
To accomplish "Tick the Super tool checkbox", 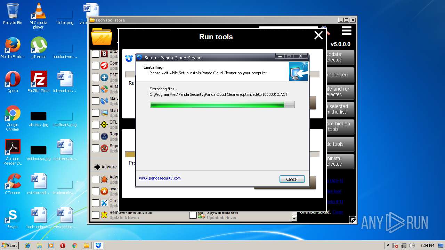I will (x=96, y=148).
